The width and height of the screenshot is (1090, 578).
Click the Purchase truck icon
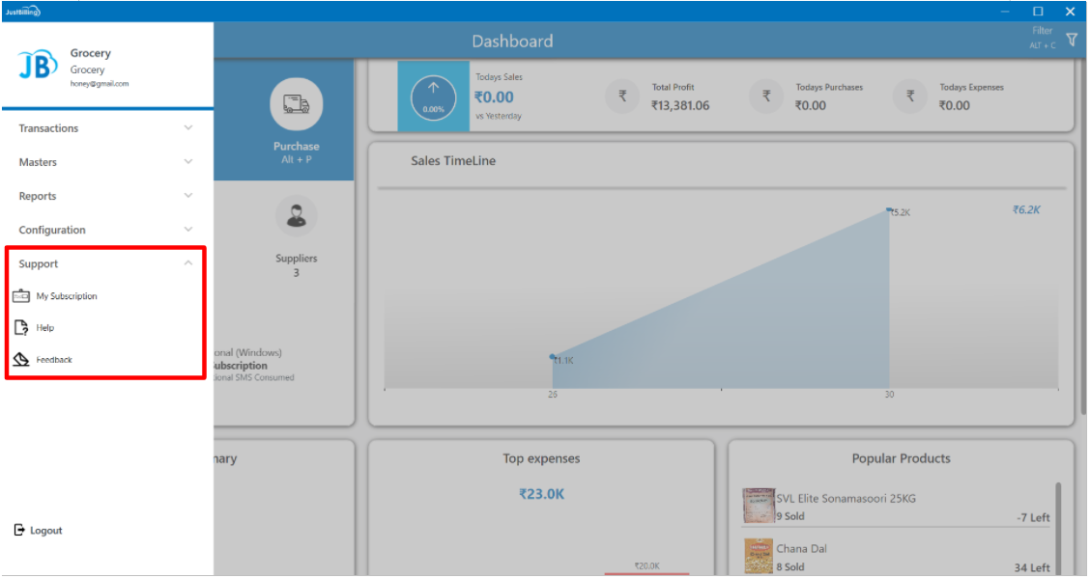click(x=296, y=104)
